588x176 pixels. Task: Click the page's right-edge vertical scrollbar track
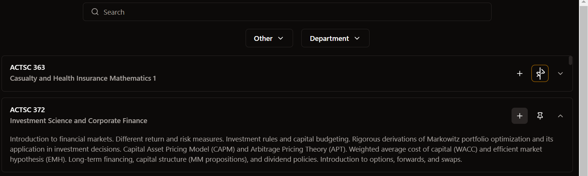[583, 94]
